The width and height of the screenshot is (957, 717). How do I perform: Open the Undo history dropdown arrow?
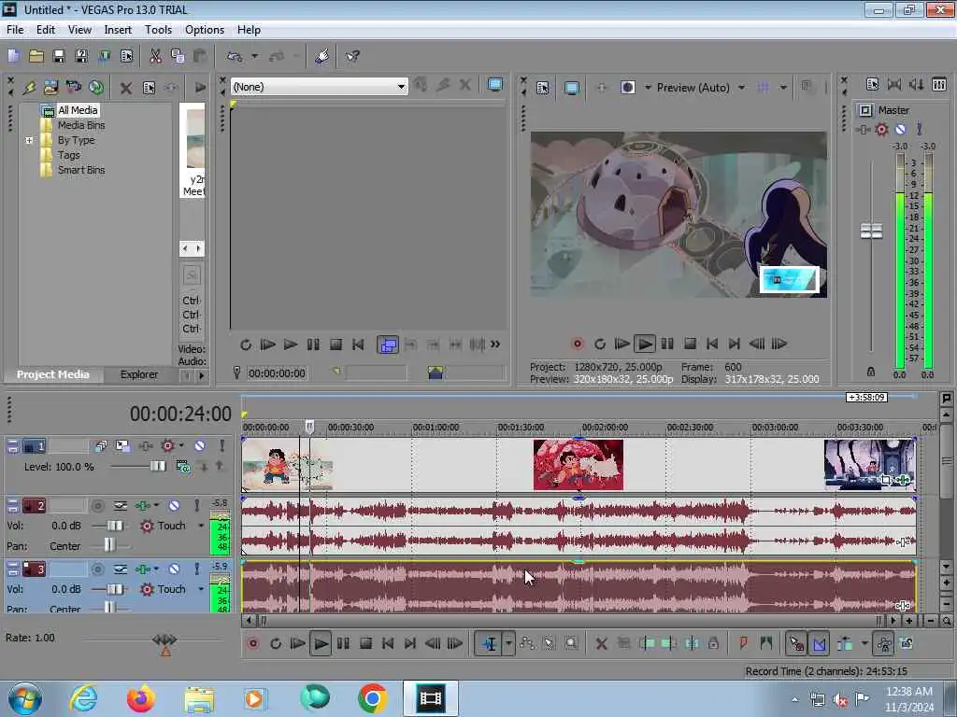point(254,56)
